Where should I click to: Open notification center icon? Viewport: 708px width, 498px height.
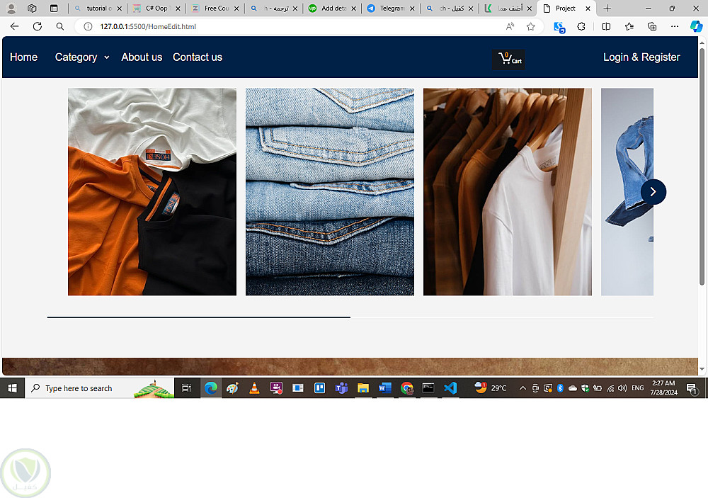(691, 389)
